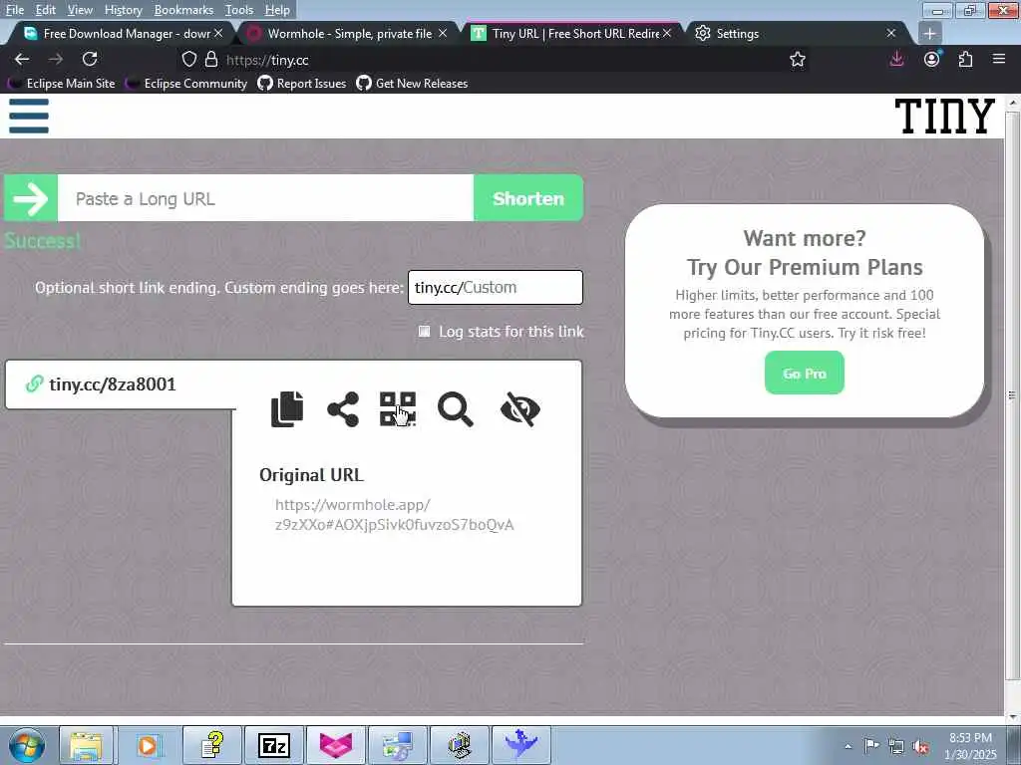Screen dimensions: 1021x765
Task: Click the taskbar clock showing 8:53 PM
Action: tap(971, 745)
